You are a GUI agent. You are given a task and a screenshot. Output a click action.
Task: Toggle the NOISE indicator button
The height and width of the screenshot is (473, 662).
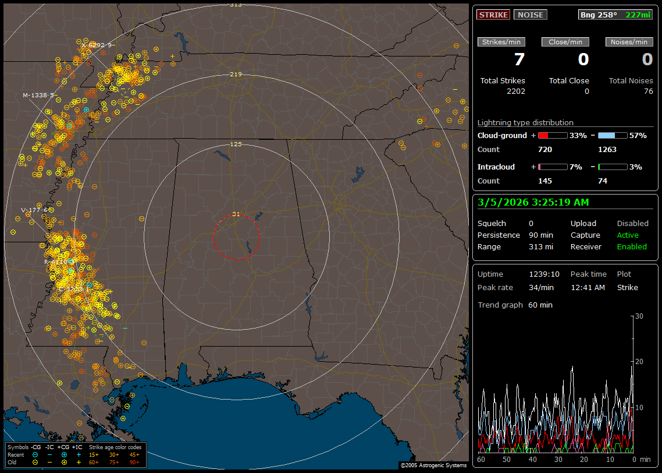coord(530,15)
